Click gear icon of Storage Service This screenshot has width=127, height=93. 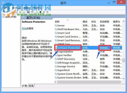coord(56,66)
